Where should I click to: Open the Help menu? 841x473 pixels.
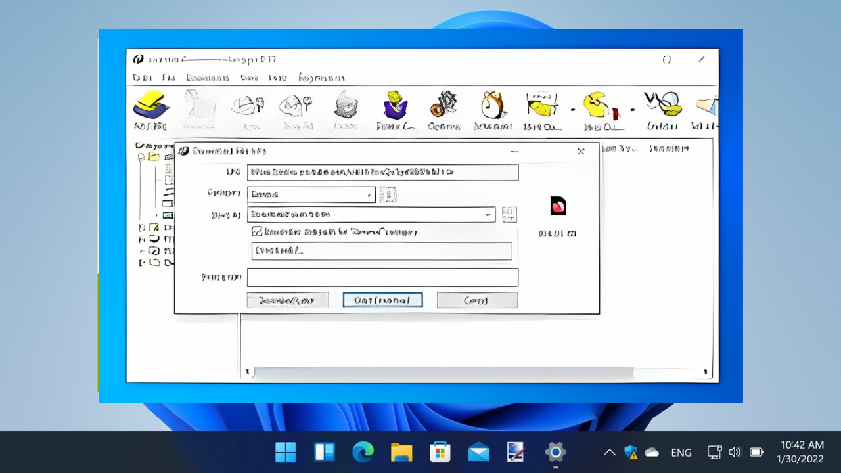(x=278, y=78)
